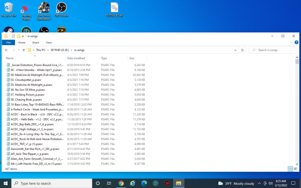Open the address bar history dropdown
This screenshot has width=301, height=188.
(x=235, y=50)
